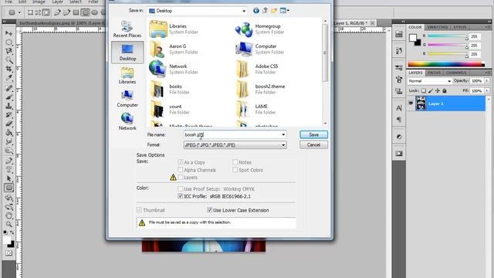Switch to the Swatches tab
This screenshot has width=494, height=278.
coord(438,28)
